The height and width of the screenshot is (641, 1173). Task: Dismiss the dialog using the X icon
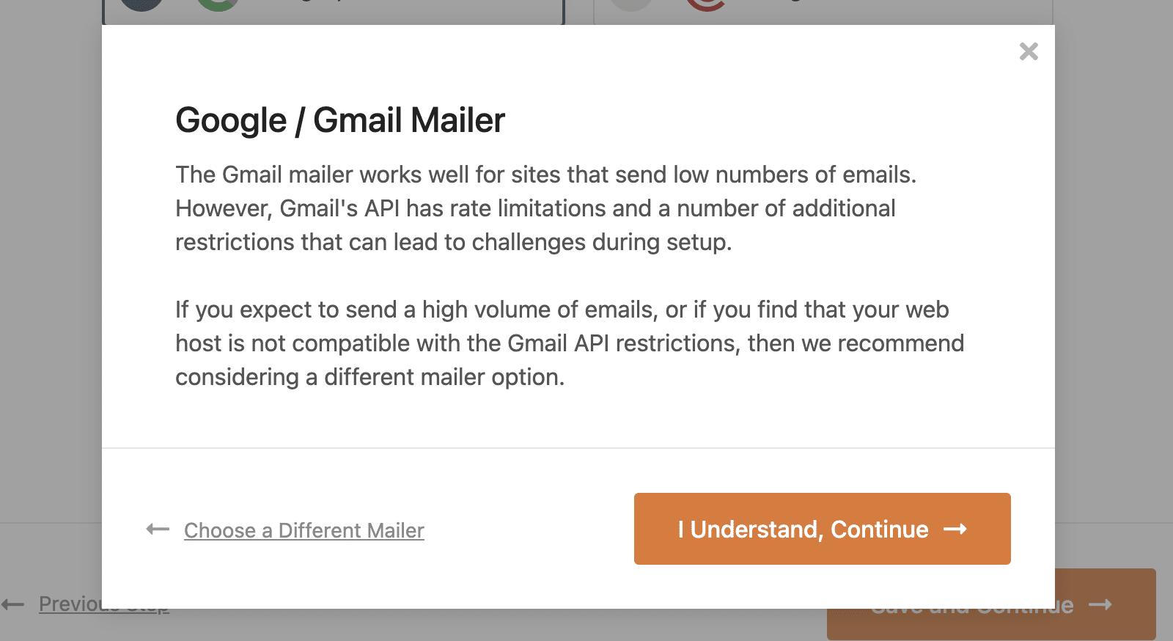[1029, 51]
